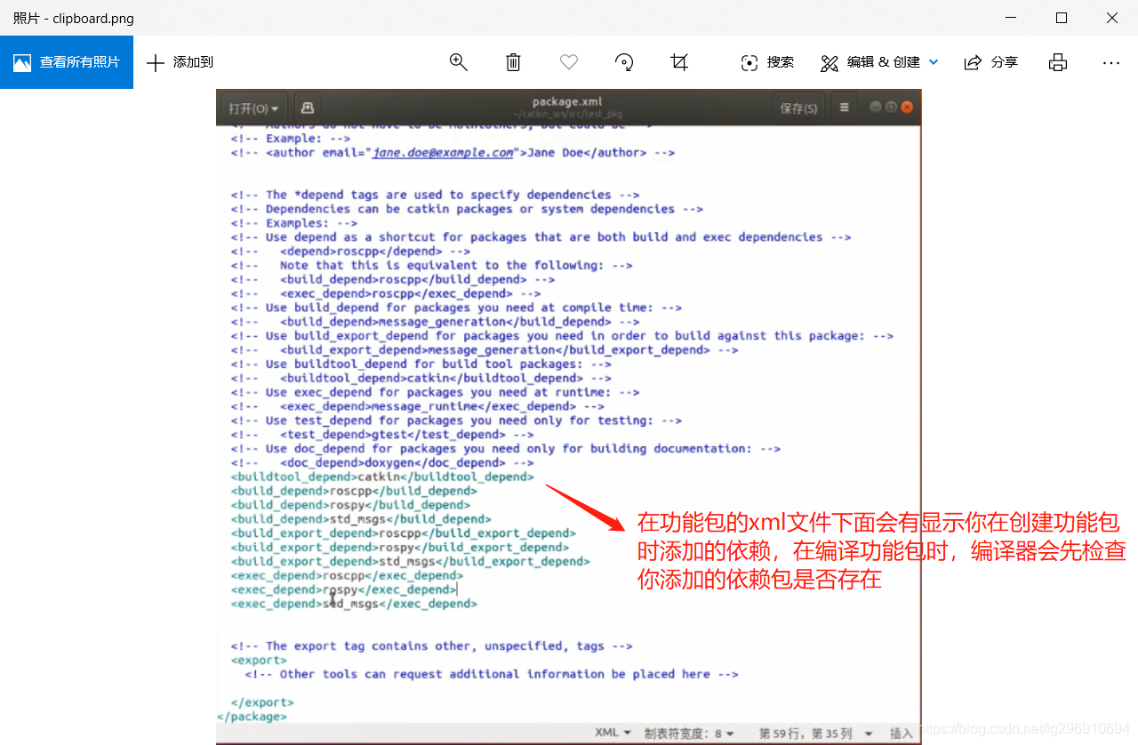Viewport: 1138px width, 745px height.
Task: Minimize the gedit window
Action: (x=876, y=107)
